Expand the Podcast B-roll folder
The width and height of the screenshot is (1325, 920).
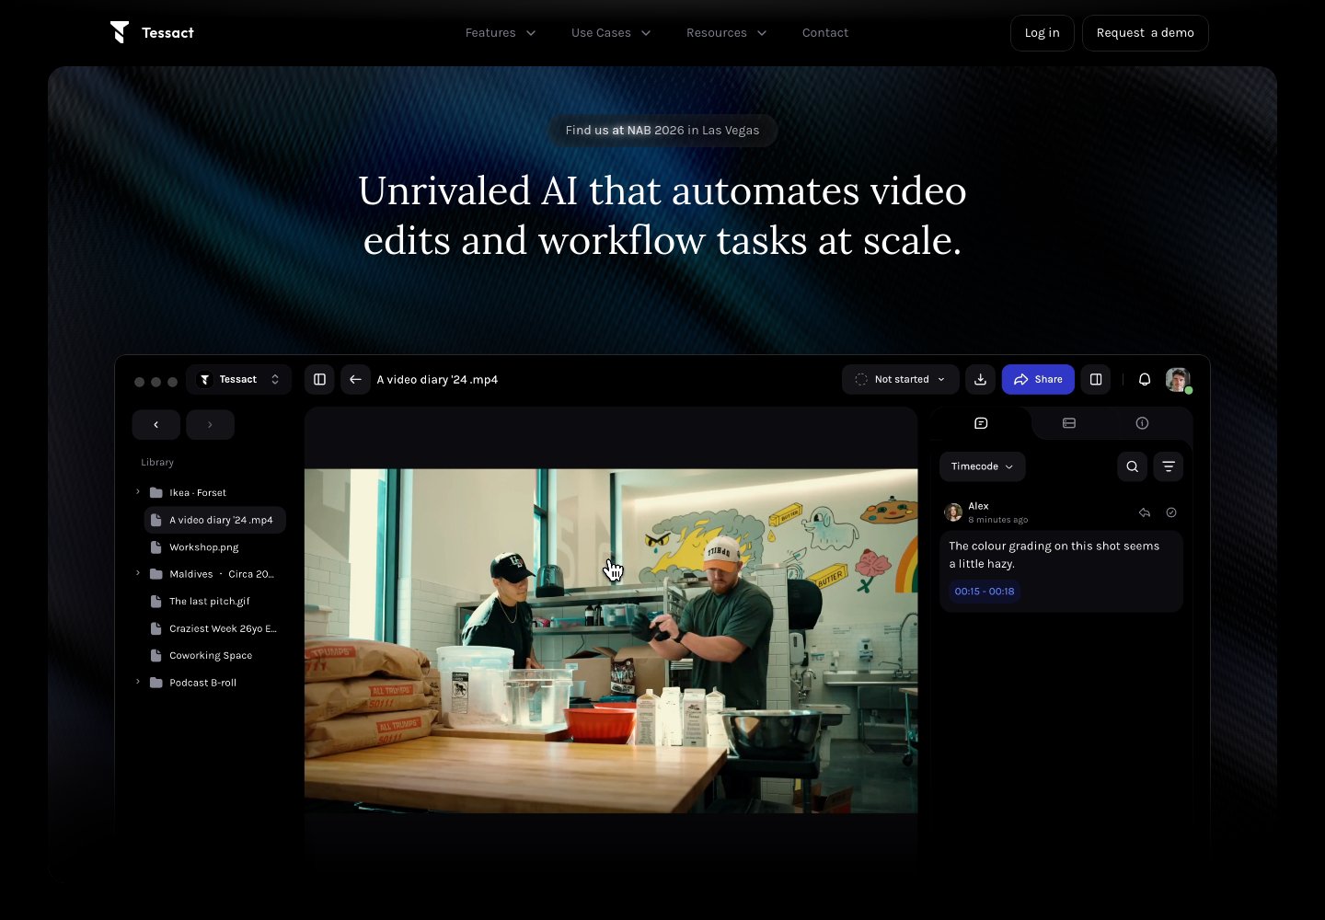(x=138, y=683)
